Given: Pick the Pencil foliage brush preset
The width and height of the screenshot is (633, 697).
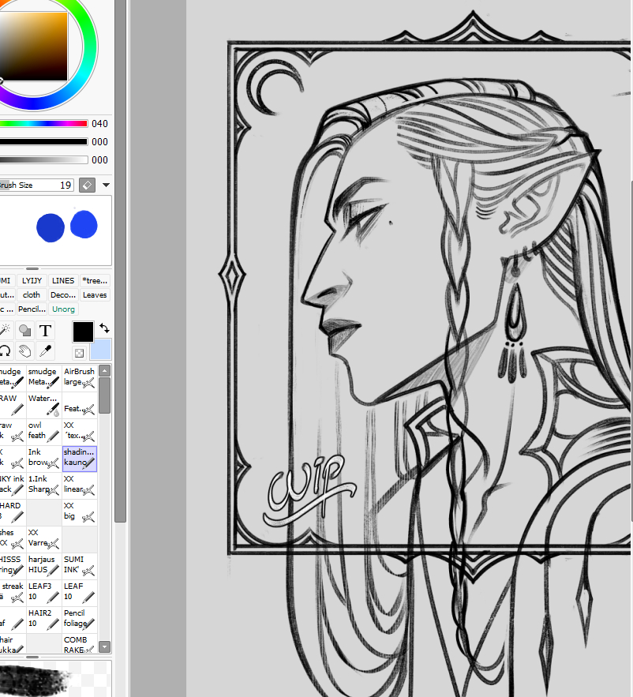Looking at the screenshot, I should 80,618.
